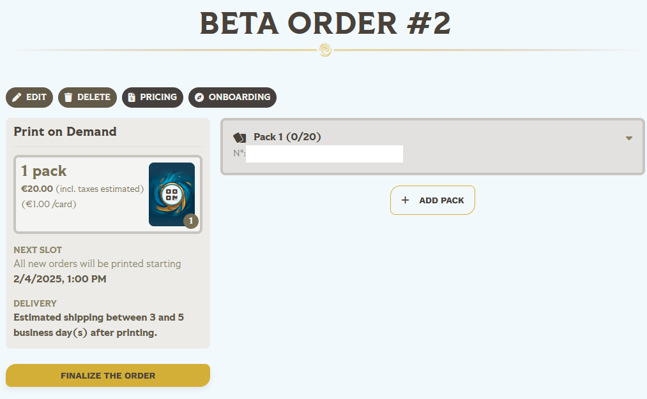Expand Pack 1 with the dropdown arrow

[629, 138]
